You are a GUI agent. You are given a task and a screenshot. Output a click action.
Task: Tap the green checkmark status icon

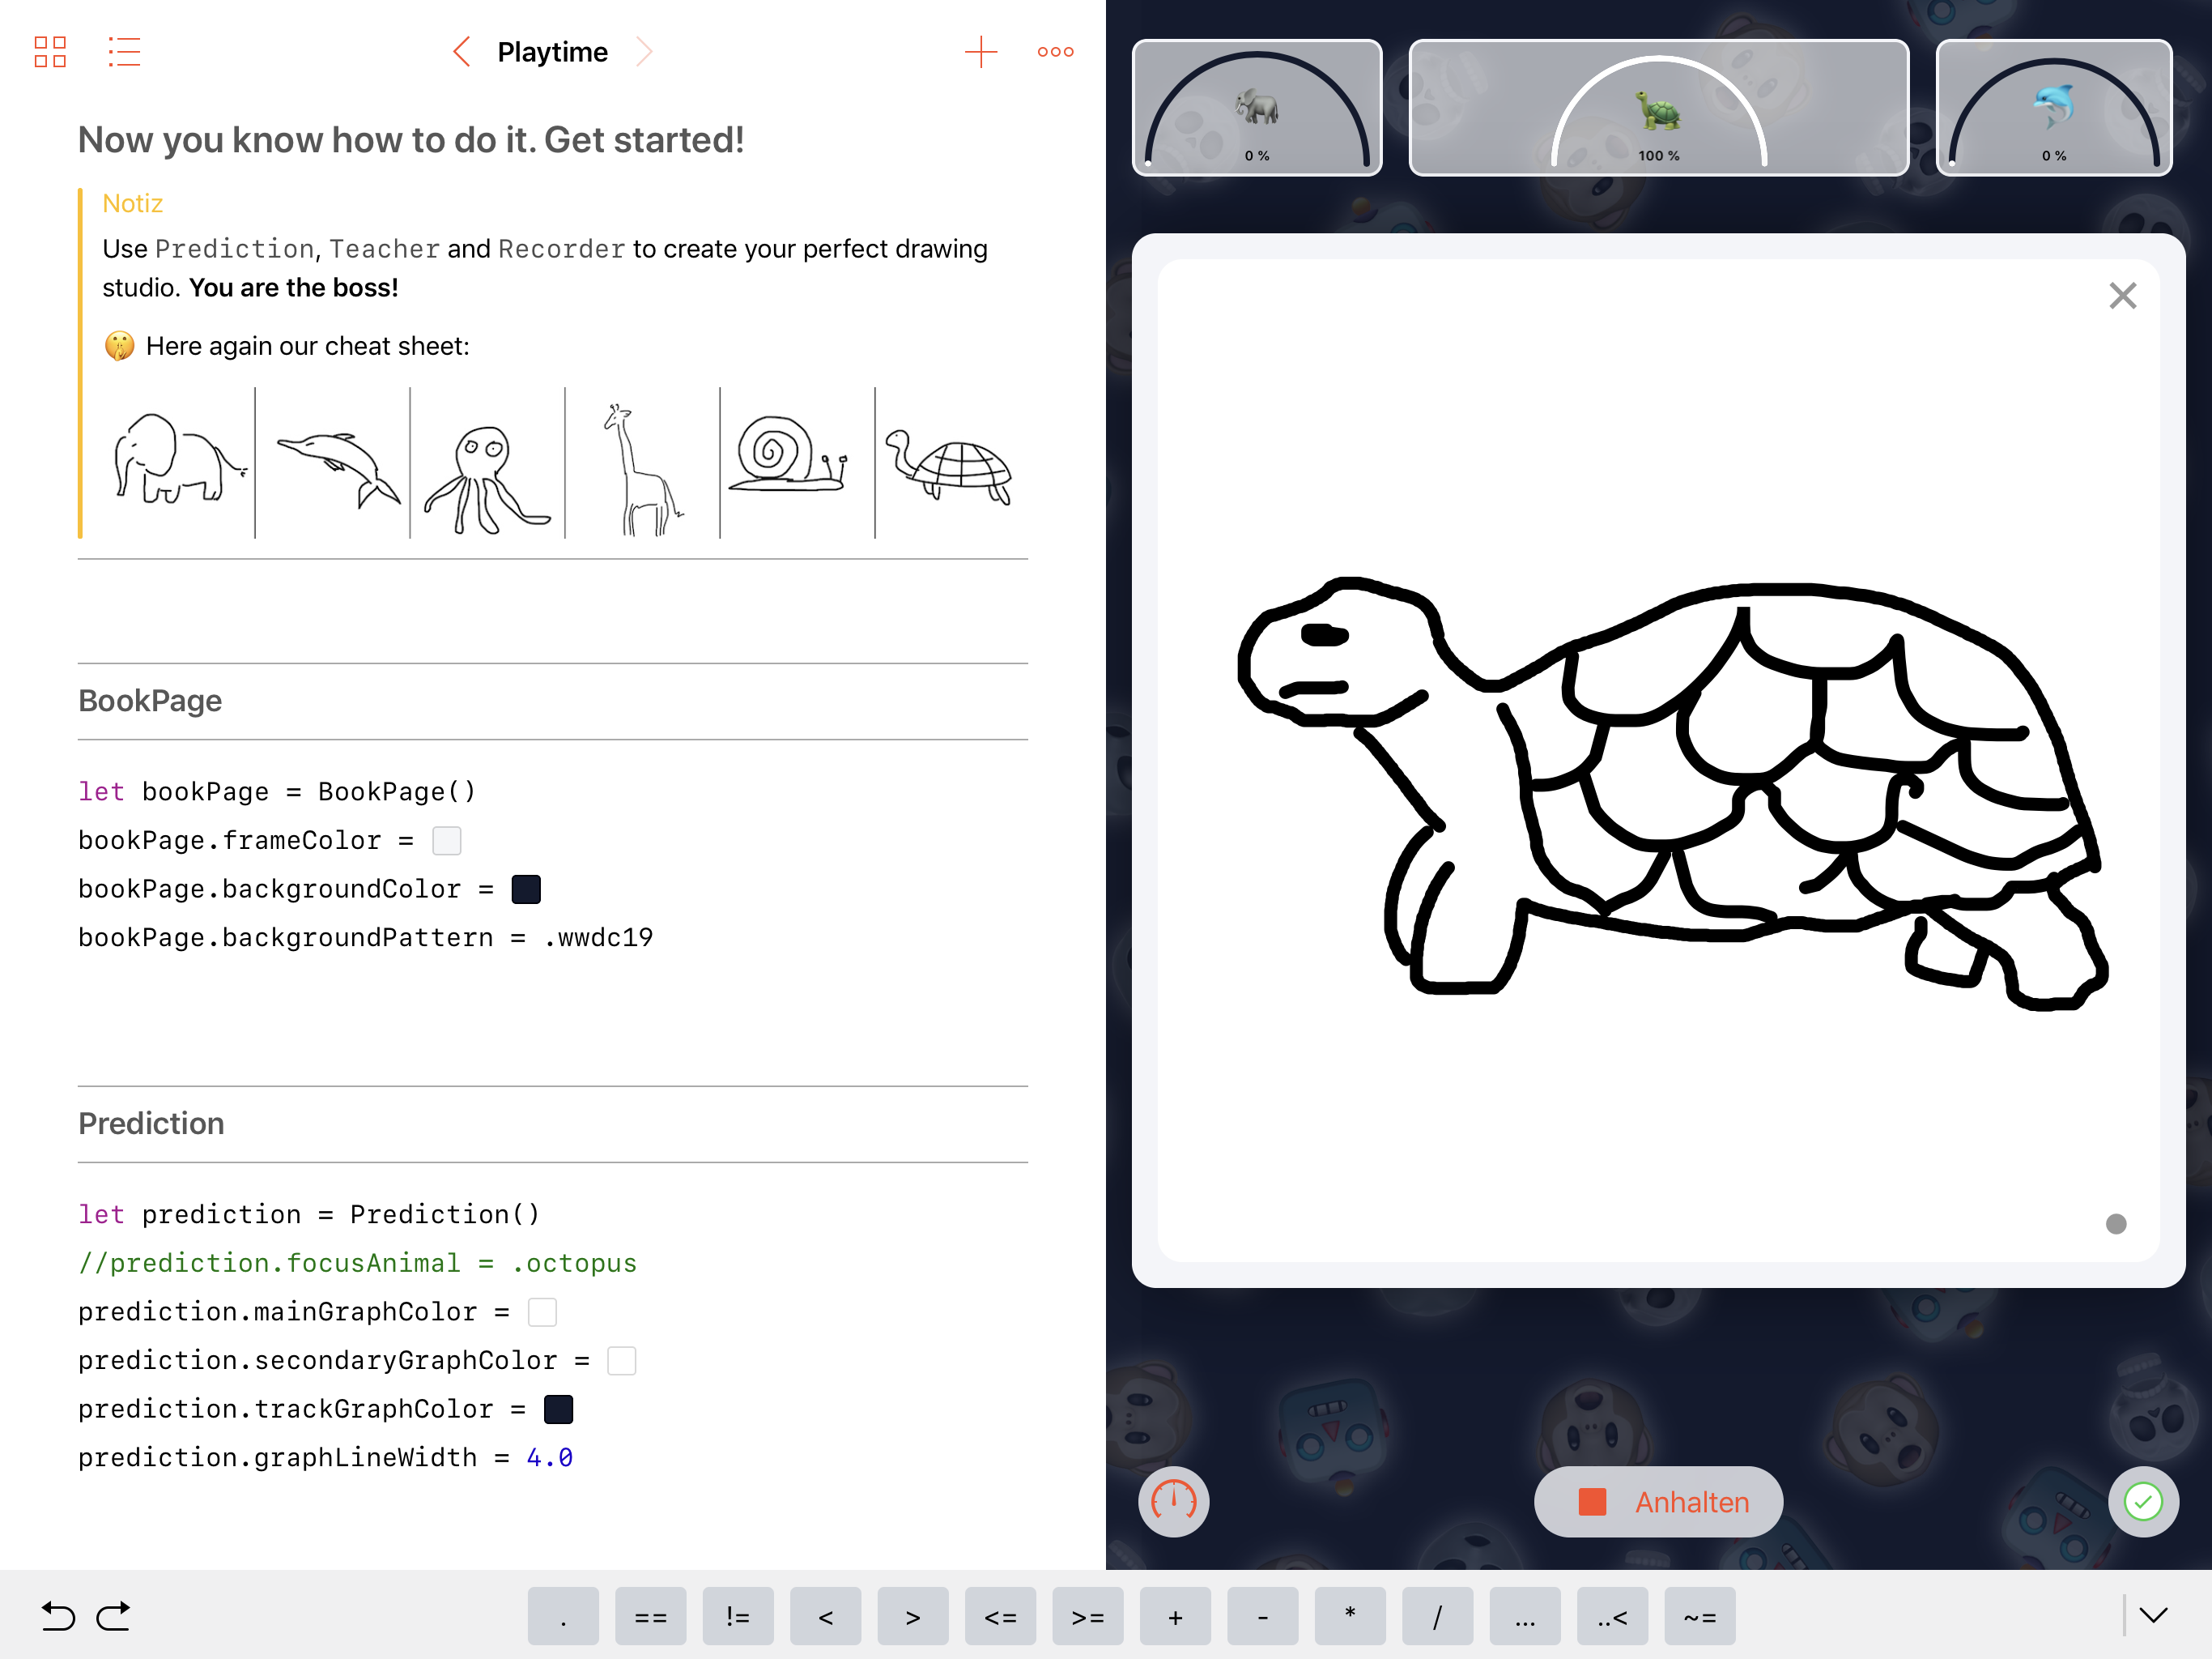pos(2142,1501)
